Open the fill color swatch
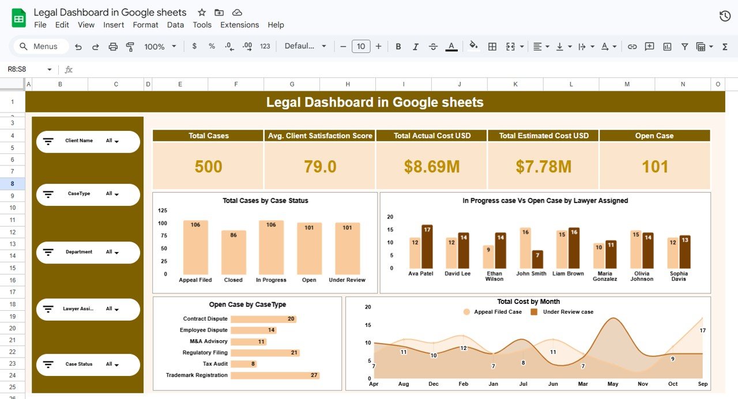This screenshot has width=738, height=399. pyautogui.click(x=473, y=46)
